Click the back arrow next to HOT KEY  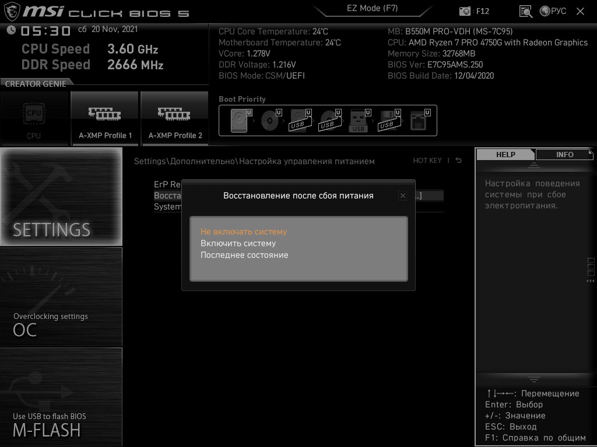(x=458, y=161)
